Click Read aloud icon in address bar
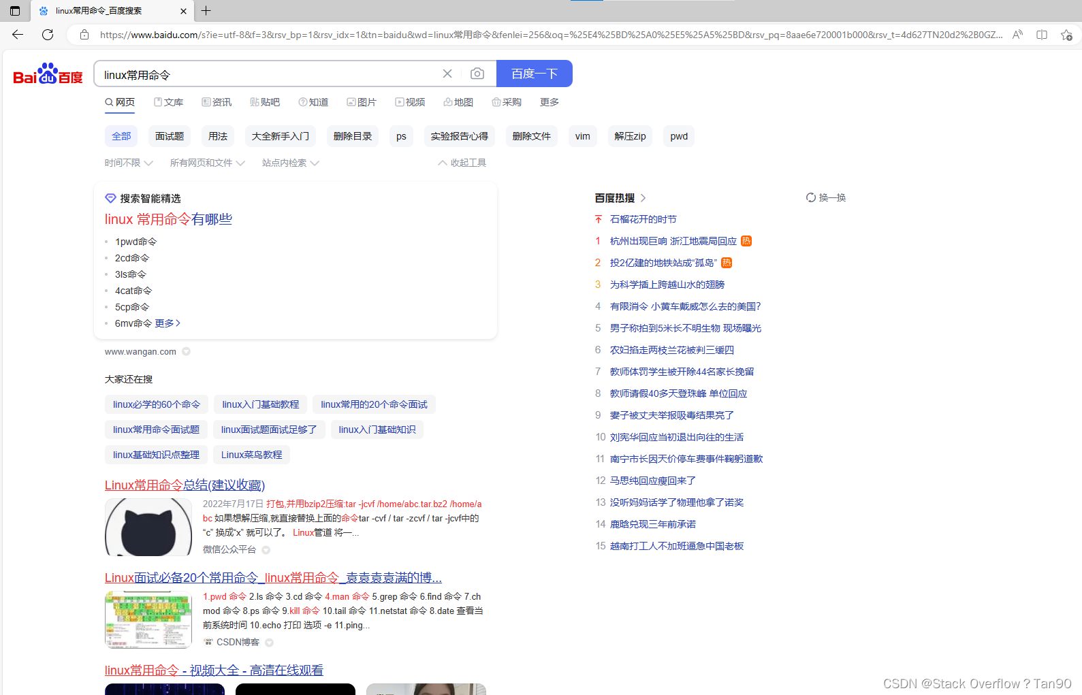 coord(1017,35)
